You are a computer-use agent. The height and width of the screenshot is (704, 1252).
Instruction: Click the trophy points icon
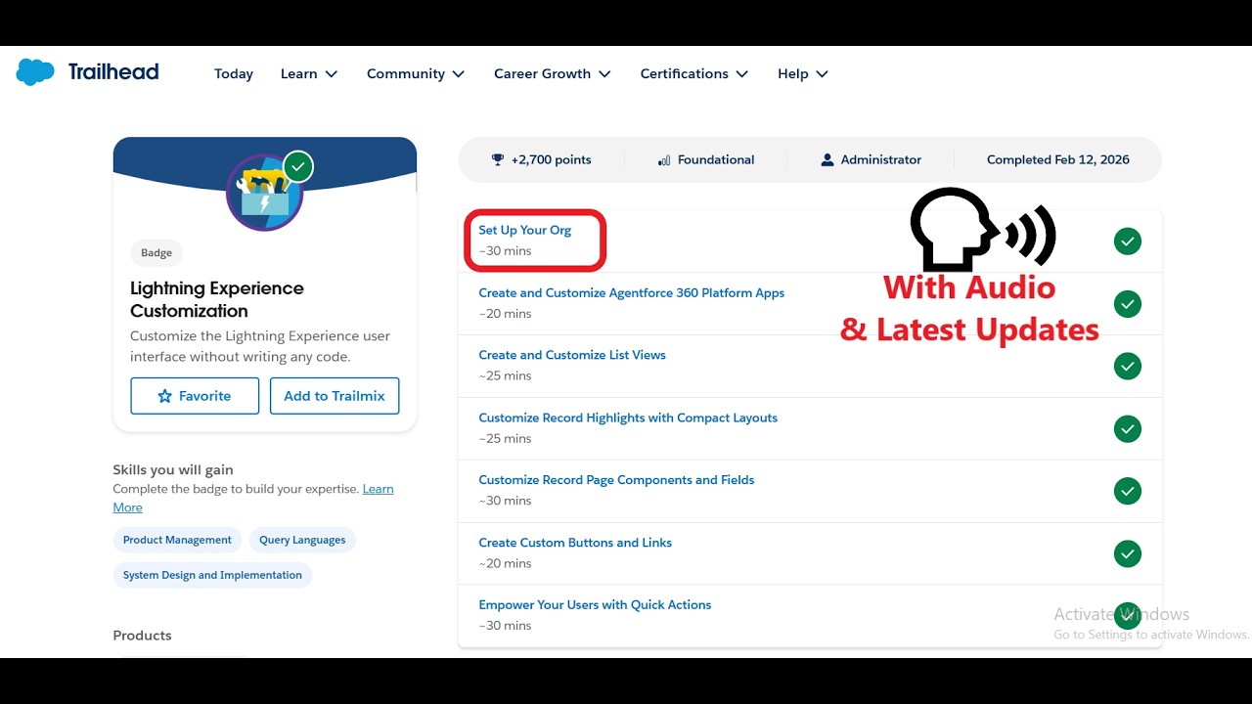tap(498, 159)
